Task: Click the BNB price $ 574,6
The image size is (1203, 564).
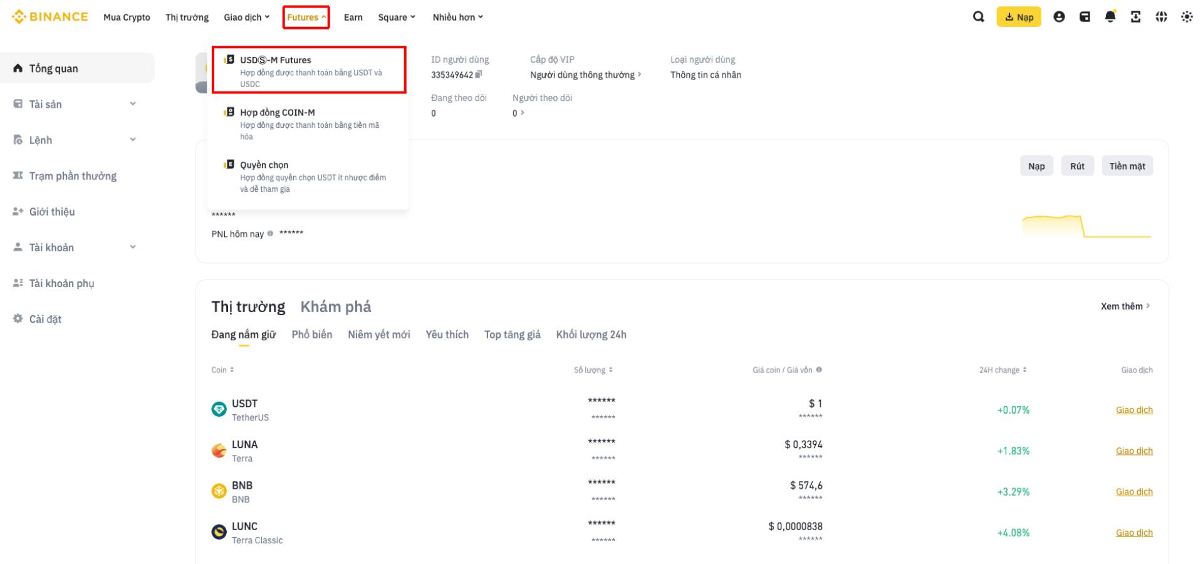Action: 806,485
